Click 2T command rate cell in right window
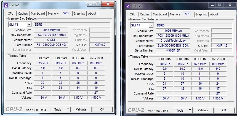237x116 pixels. click(218, 93)
